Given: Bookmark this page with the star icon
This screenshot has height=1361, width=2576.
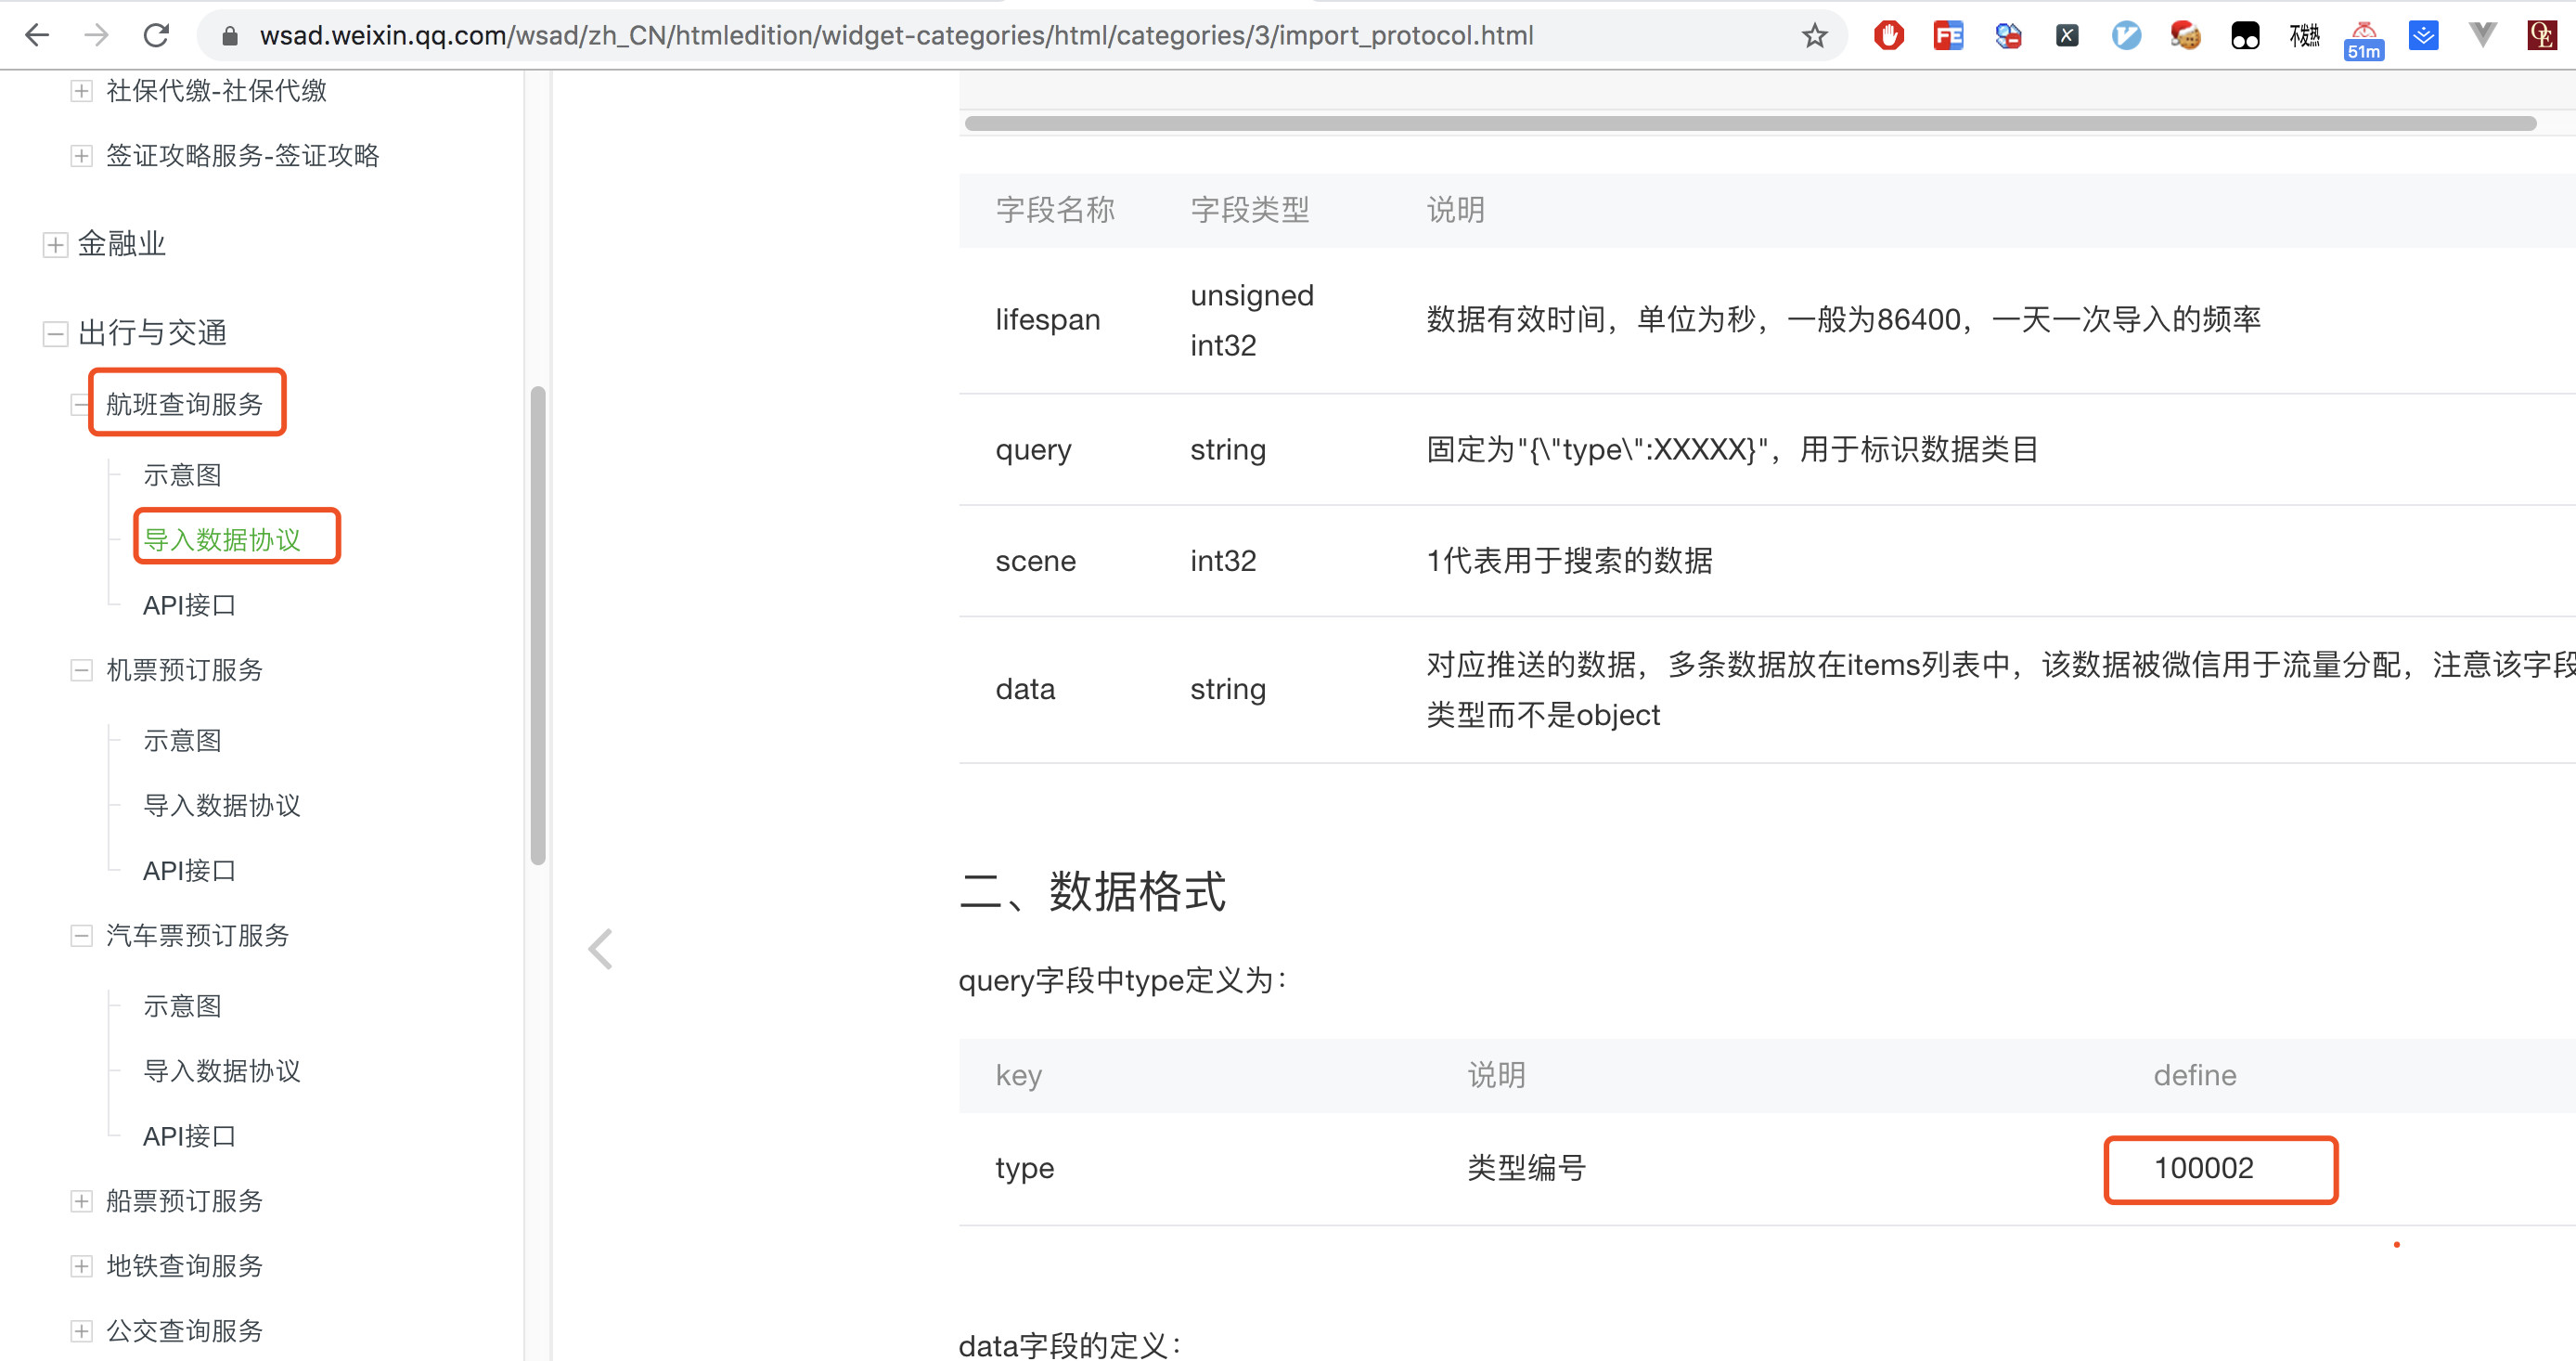Looking at the screenshot, I should coord(1814,36).
